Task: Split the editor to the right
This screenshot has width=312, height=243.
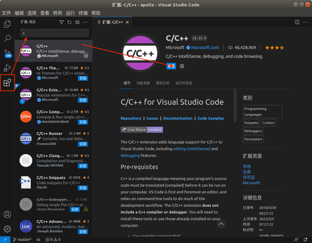Action: coord(297,22)
